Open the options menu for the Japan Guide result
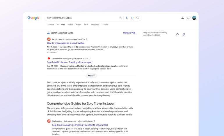224x136 pixels. point(90,58)
